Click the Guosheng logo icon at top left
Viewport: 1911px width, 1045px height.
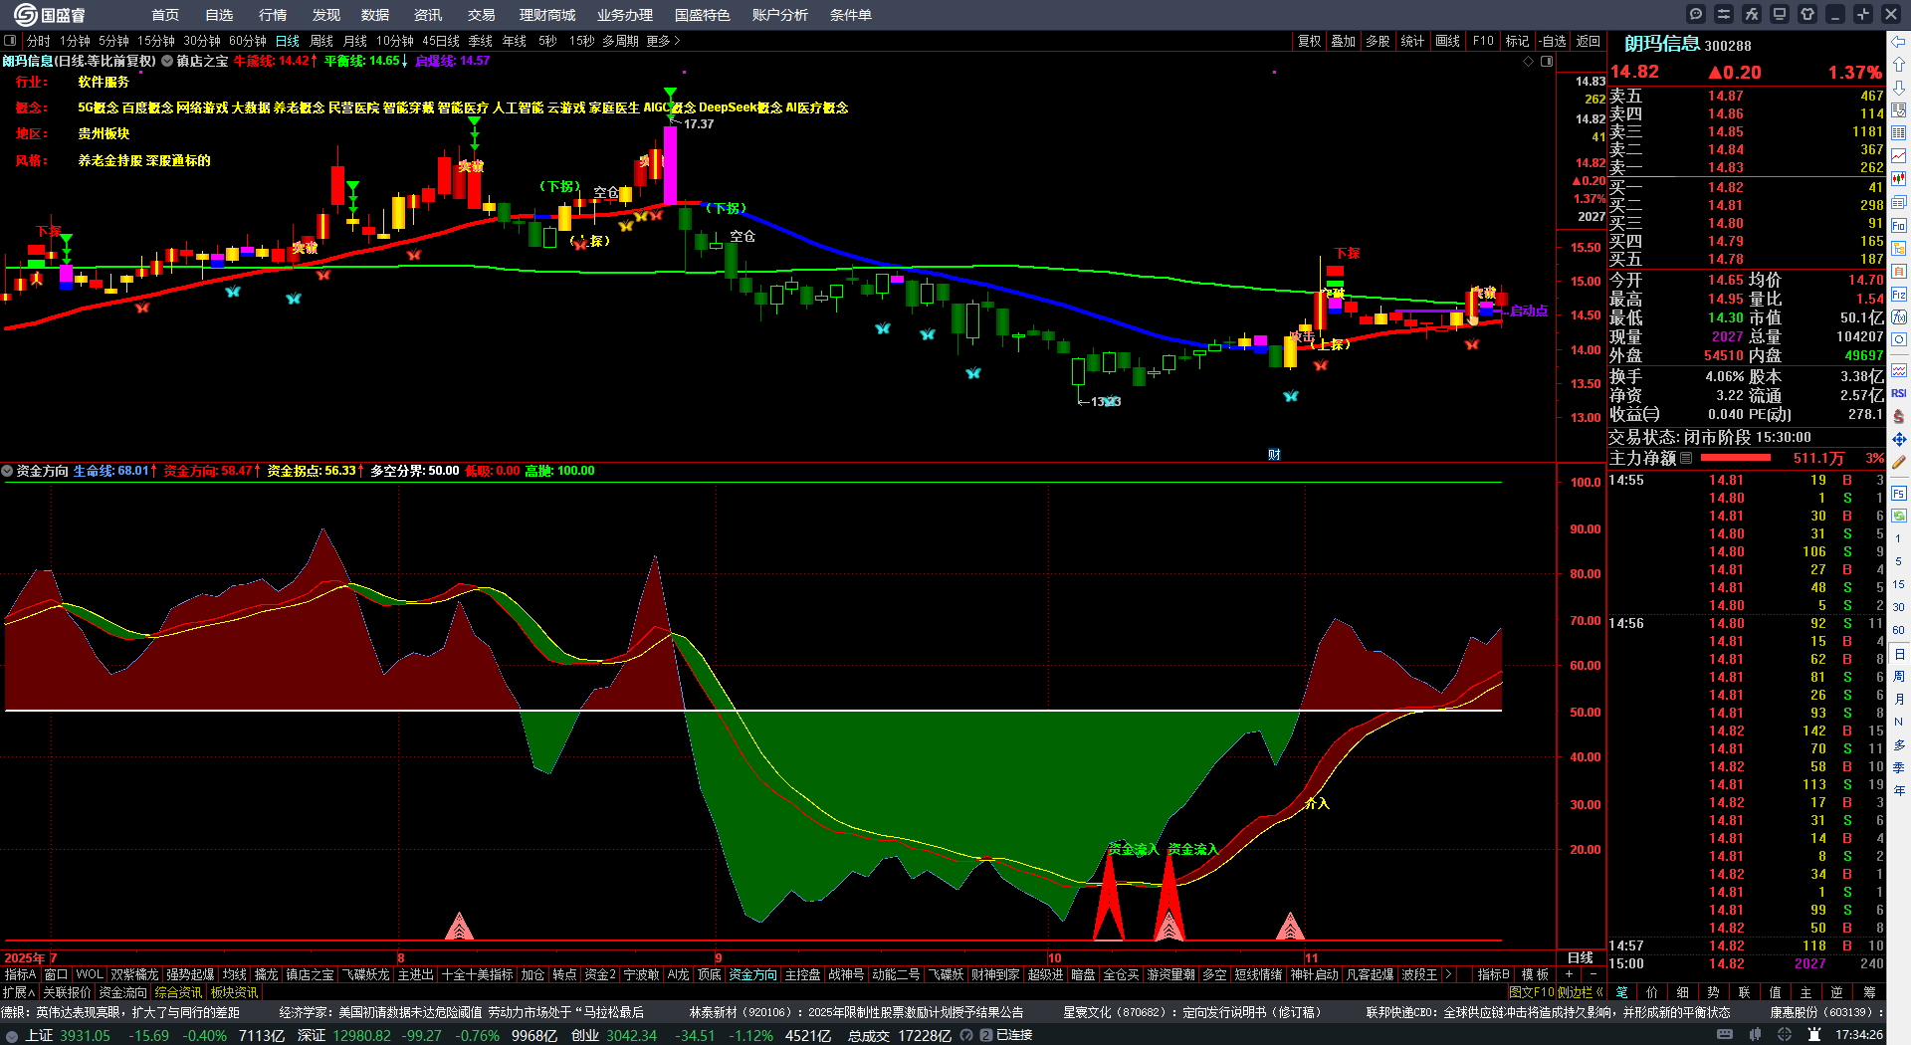25,14
